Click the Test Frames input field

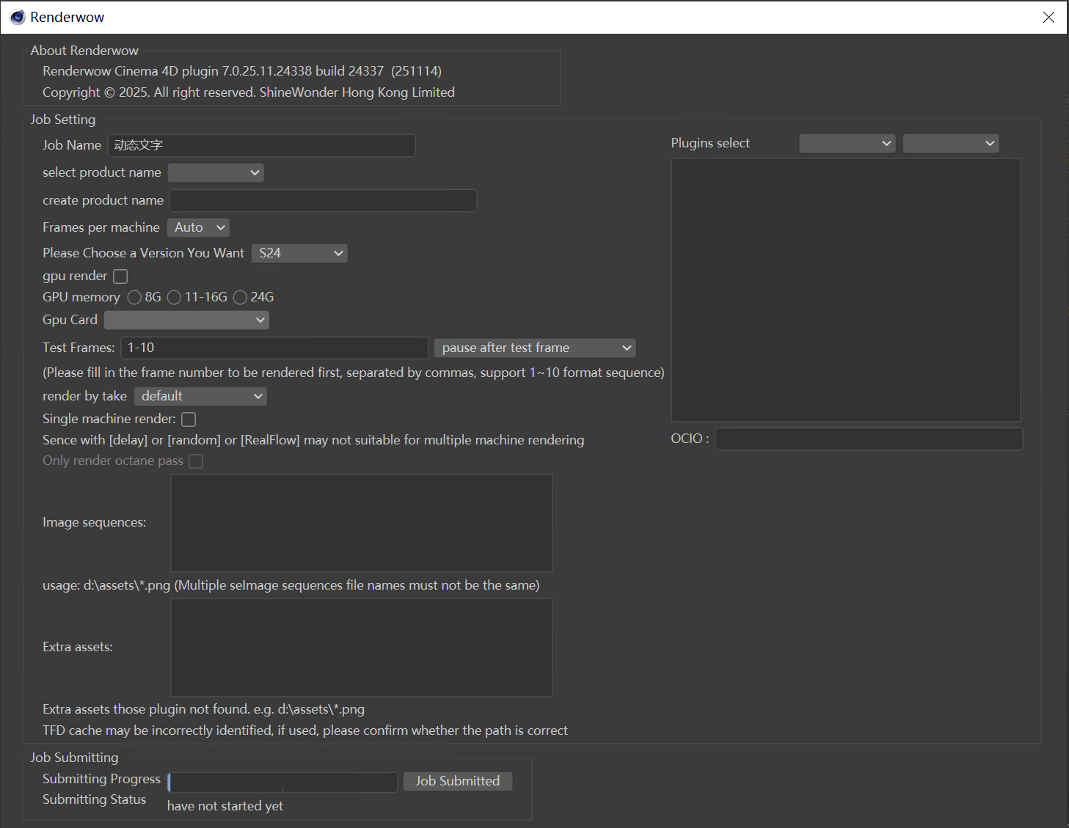274,348
